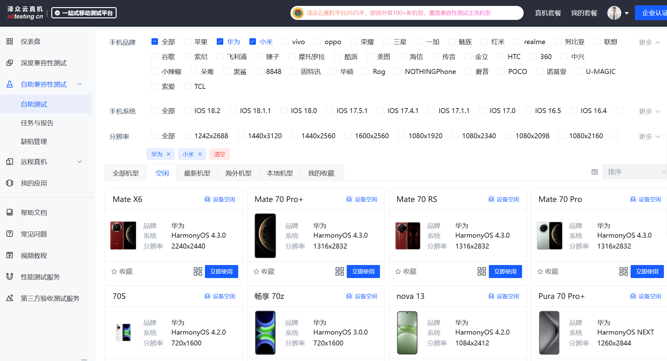
Task: Click the 企业认证 button
Action: coord(651,13)
